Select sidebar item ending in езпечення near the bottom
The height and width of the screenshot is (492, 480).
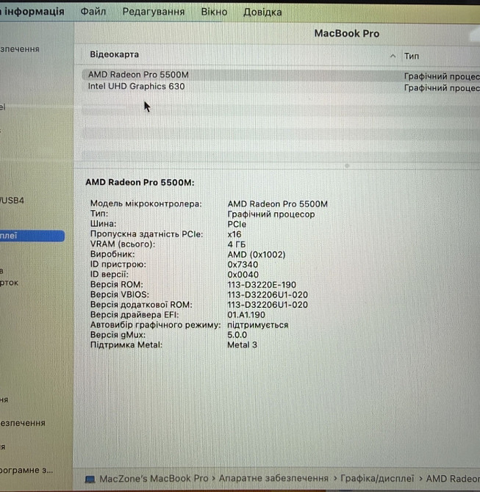tap(23, 423)
